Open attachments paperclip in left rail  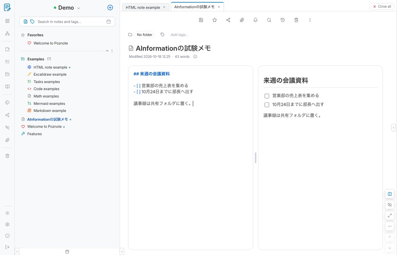(x=7, y=140)
